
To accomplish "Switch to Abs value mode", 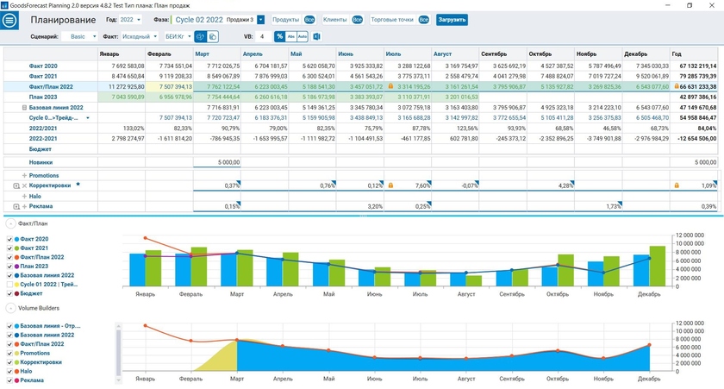I will (292, 37).
